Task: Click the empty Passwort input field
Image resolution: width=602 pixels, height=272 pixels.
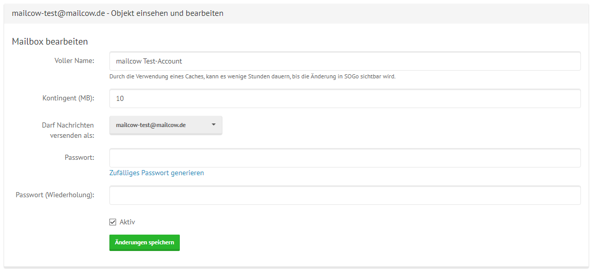Action: (345, 158)
